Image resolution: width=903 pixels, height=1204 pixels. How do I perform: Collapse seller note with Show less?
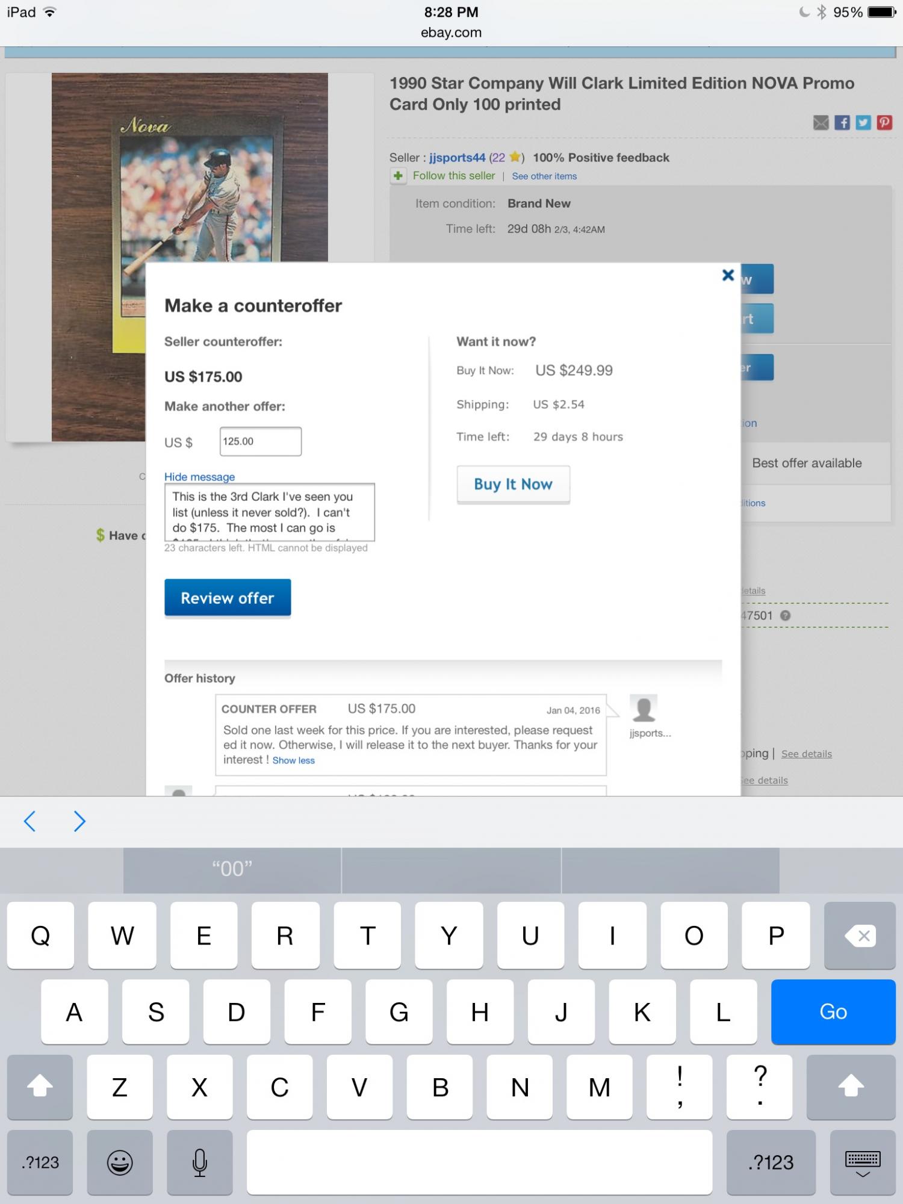293,760
